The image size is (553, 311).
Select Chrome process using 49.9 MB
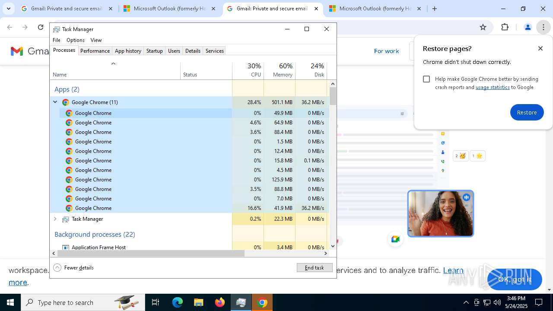coord(189,113)
